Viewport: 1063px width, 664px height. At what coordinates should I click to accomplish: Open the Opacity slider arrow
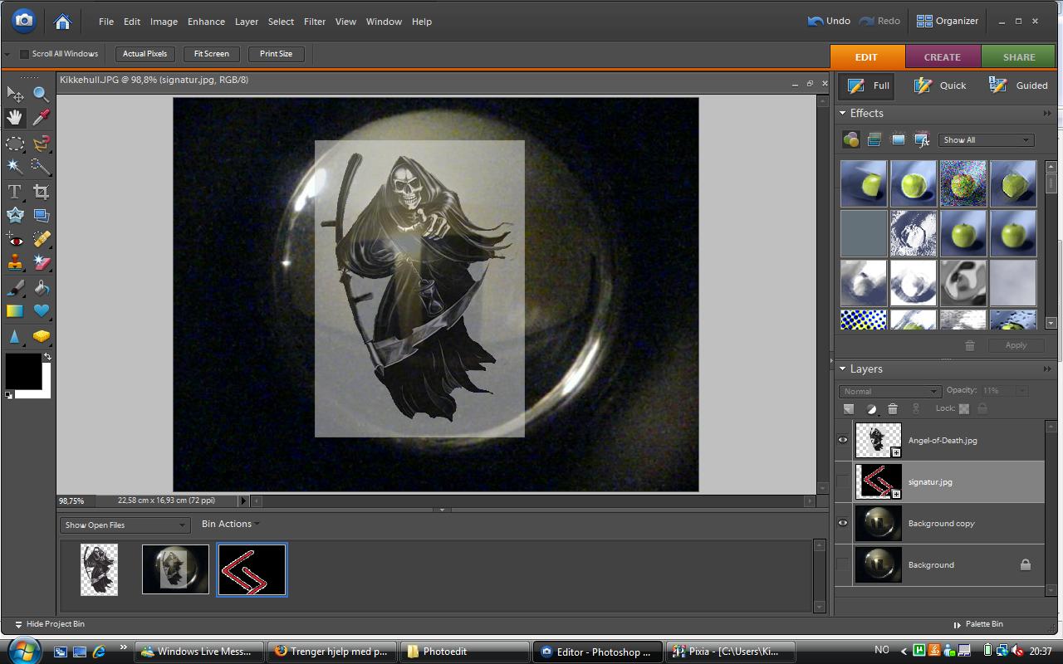pyautogui.click(x=1022, y=390)
